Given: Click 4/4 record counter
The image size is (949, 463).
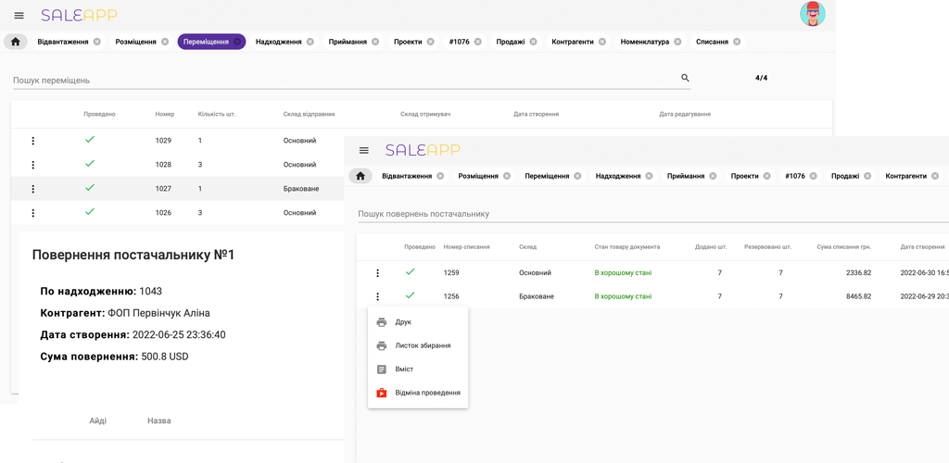Looking at the screenshot, I should click(762, 78).
